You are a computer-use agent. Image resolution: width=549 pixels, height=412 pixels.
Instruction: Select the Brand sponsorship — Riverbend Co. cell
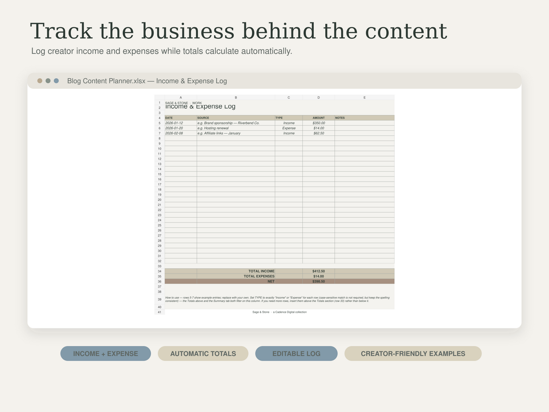tap(236, 123)
